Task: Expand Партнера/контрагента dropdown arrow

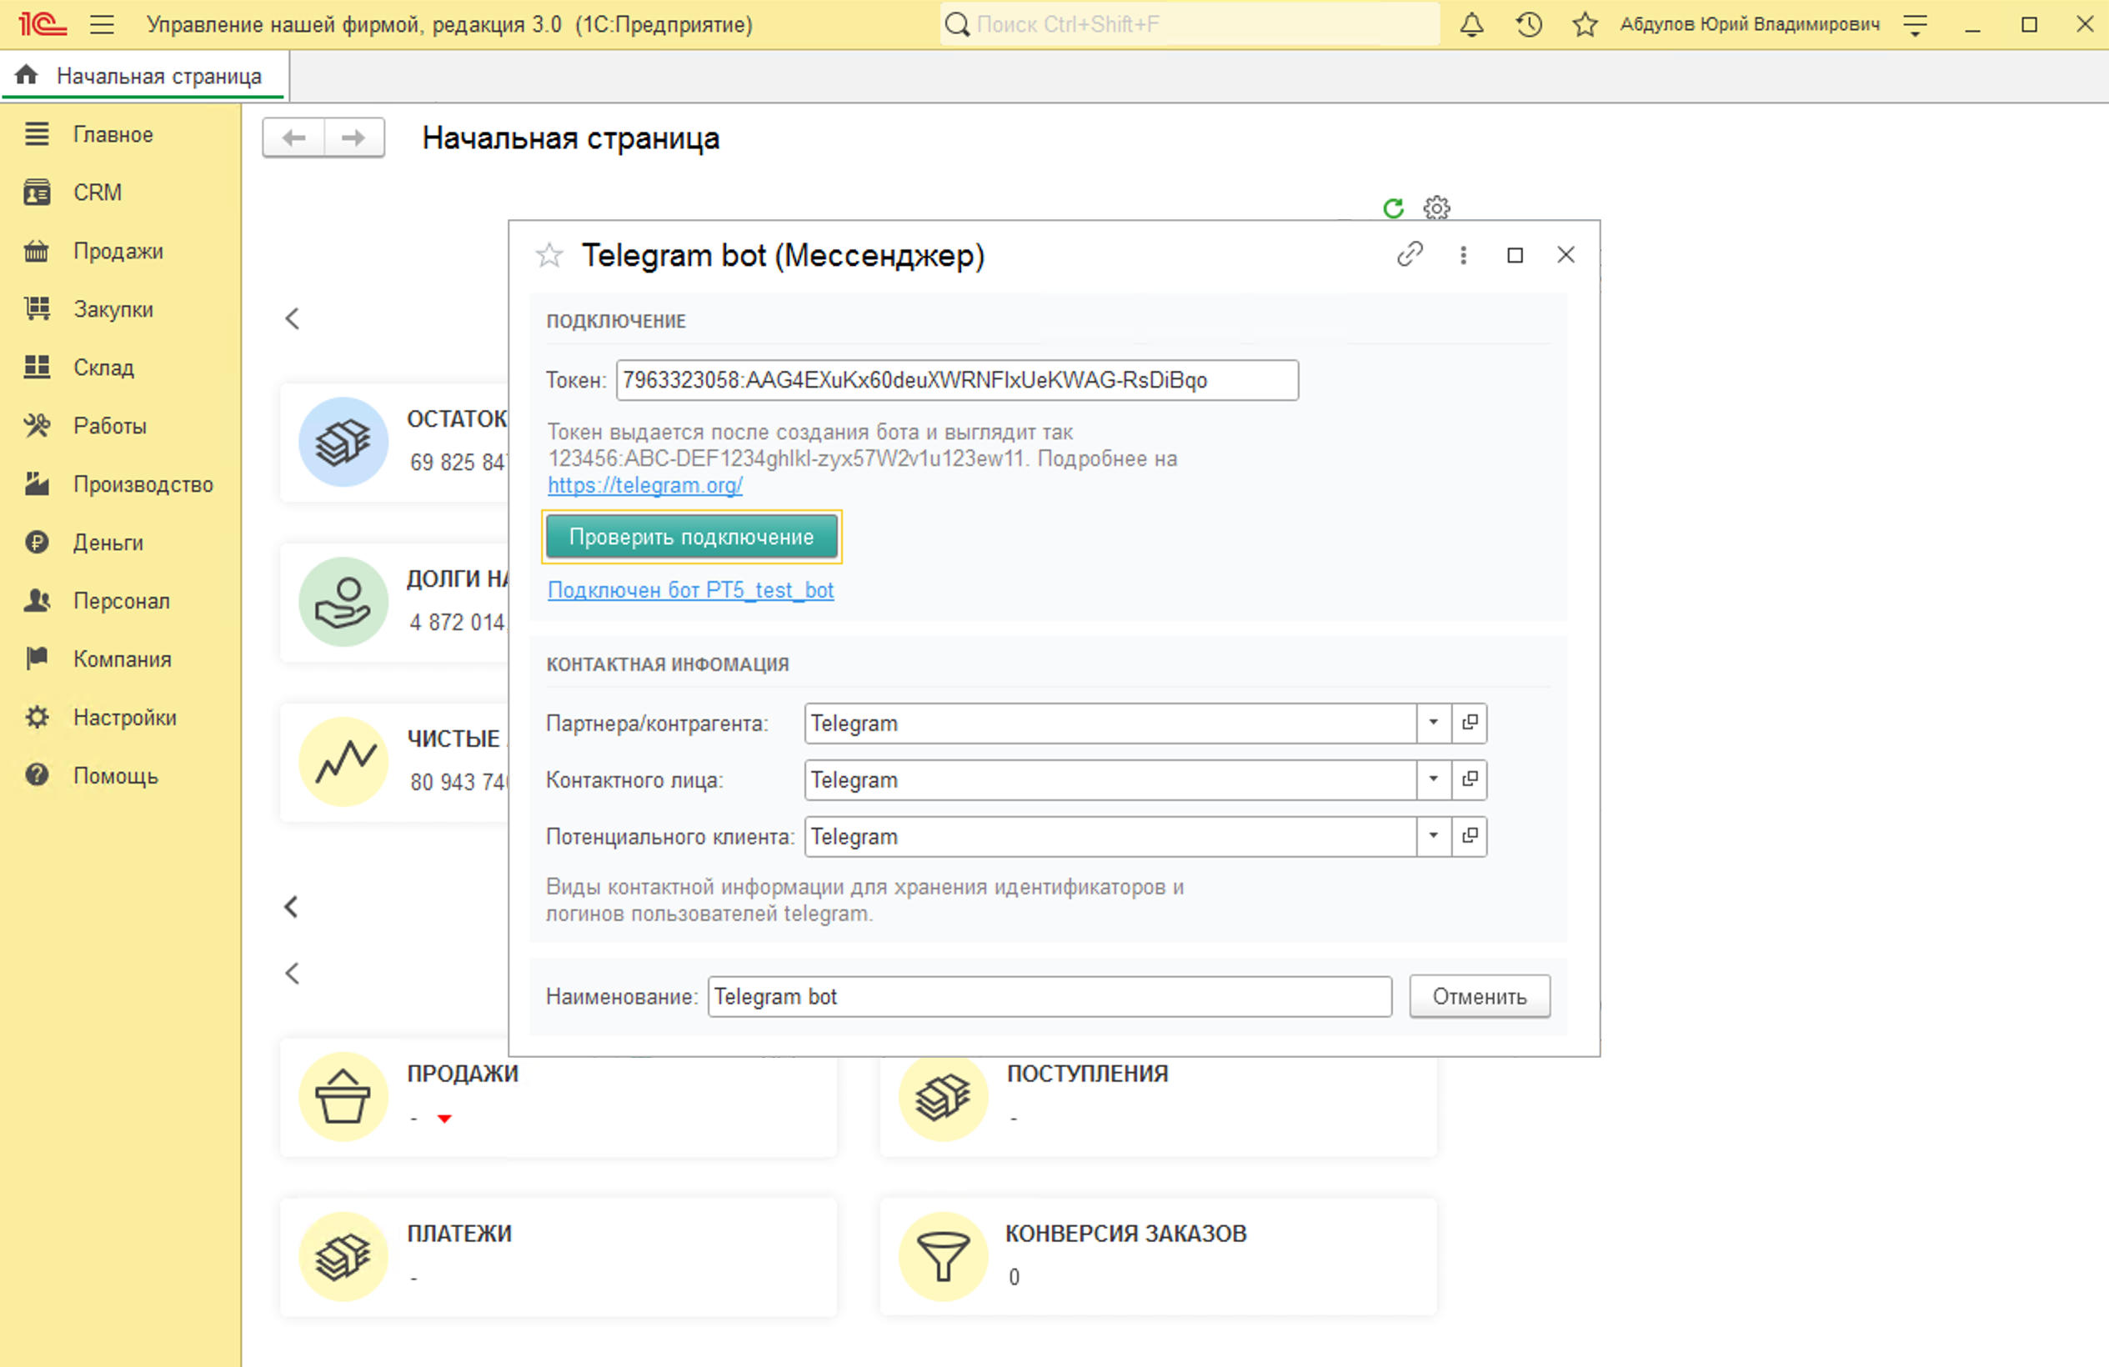Action: 1433,723
